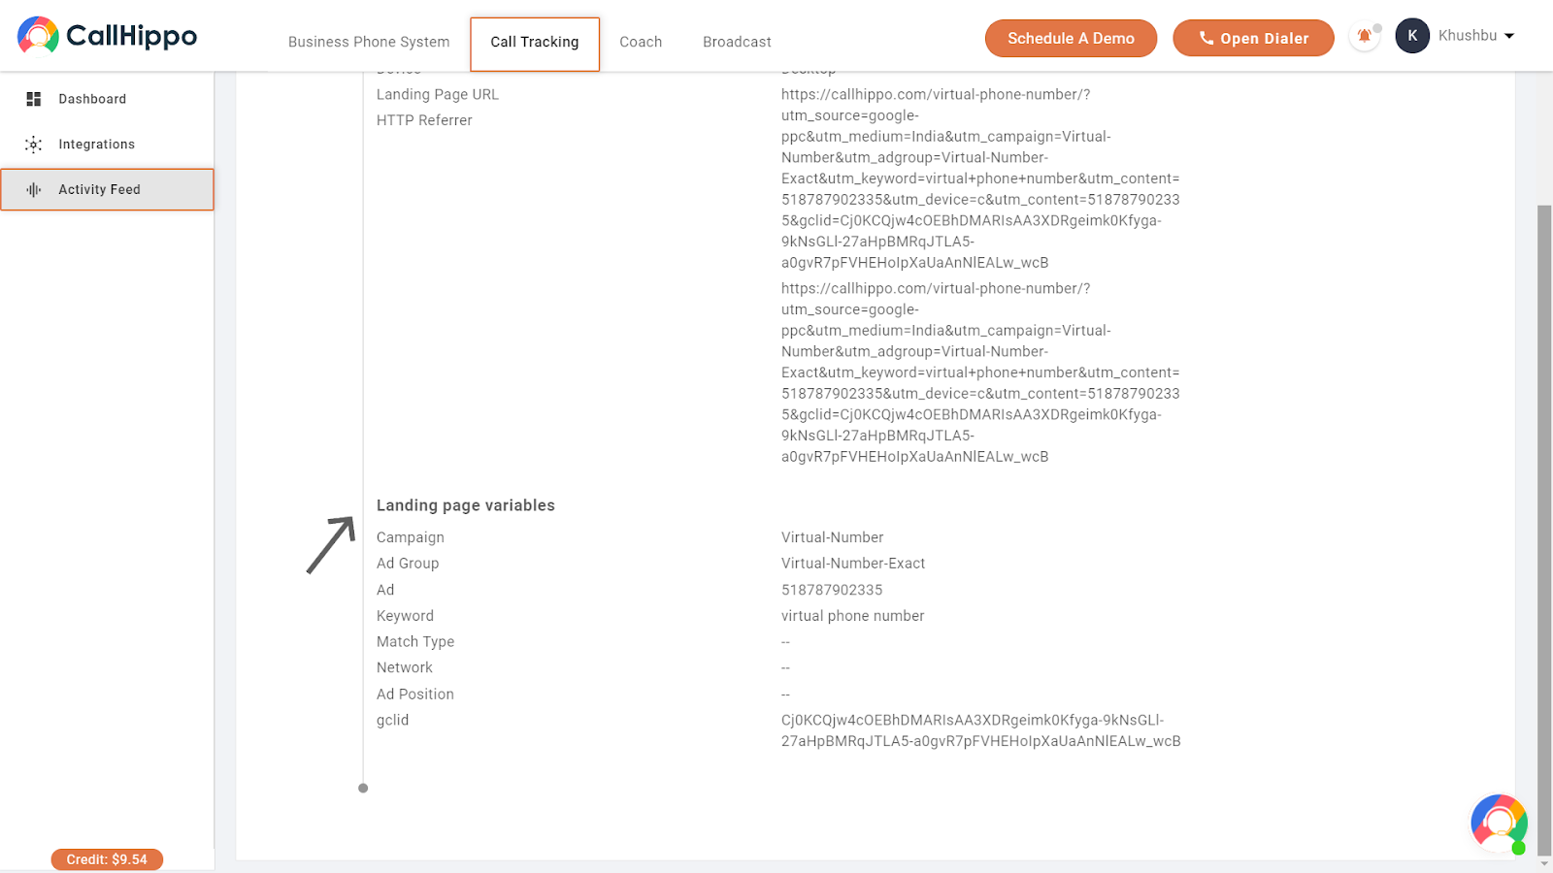
Task: Click the Campaign label
Action: coord(411,537)
